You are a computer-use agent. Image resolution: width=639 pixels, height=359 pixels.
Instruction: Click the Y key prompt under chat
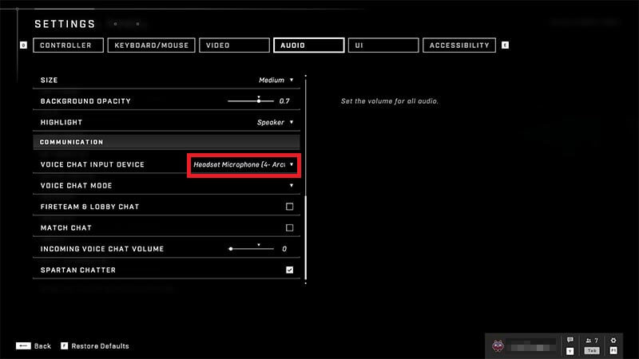pos(570,351)
